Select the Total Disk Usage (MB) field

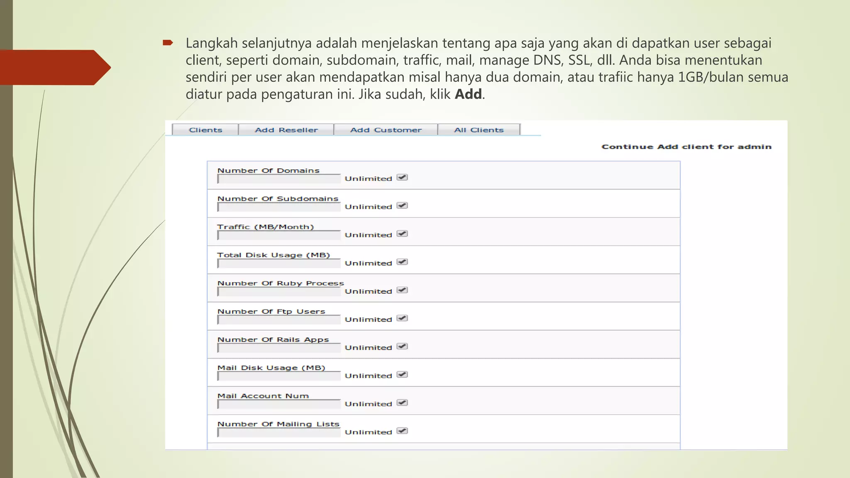tap(279, 263)
